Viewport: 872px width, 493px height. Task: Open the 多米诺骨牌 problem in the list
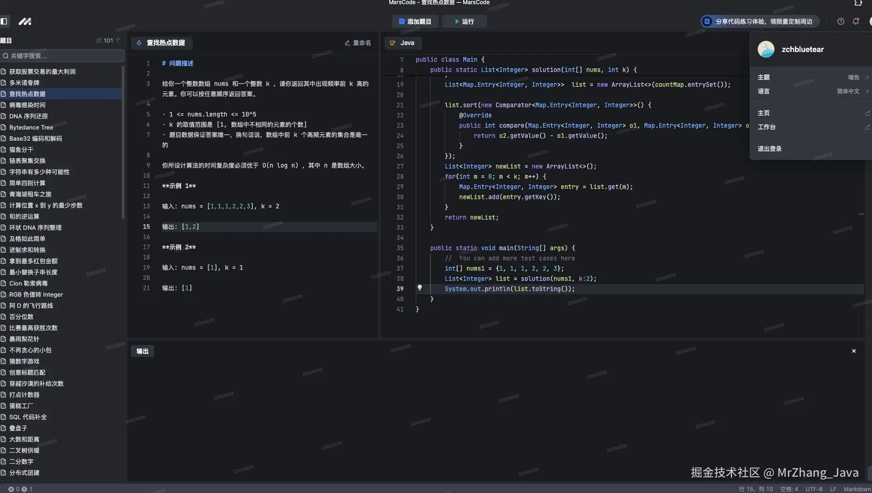(24, 83)
